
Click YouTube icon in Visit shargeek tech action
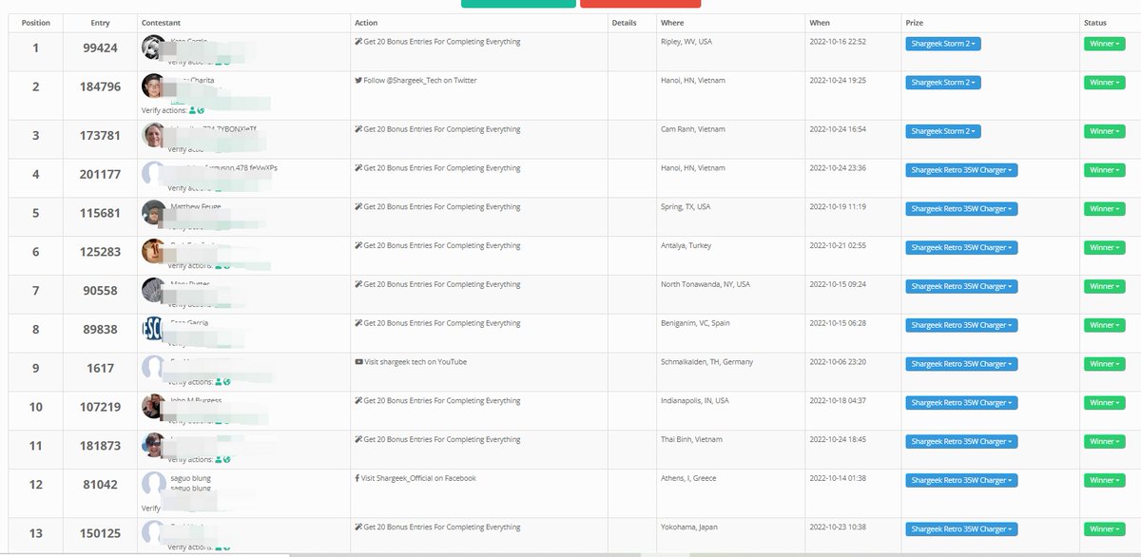point(358,362)
